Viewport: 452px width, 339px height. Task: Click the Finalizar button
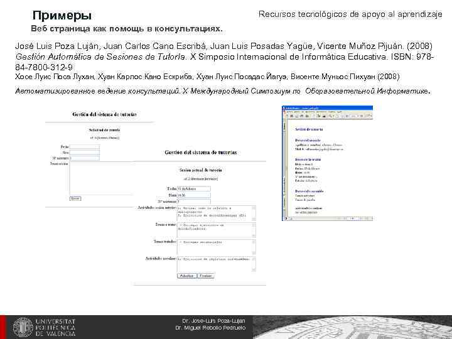click(x=206, y=276)
